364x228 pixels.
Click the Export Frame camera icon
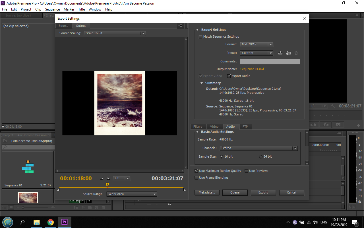(x=338, y=125)
